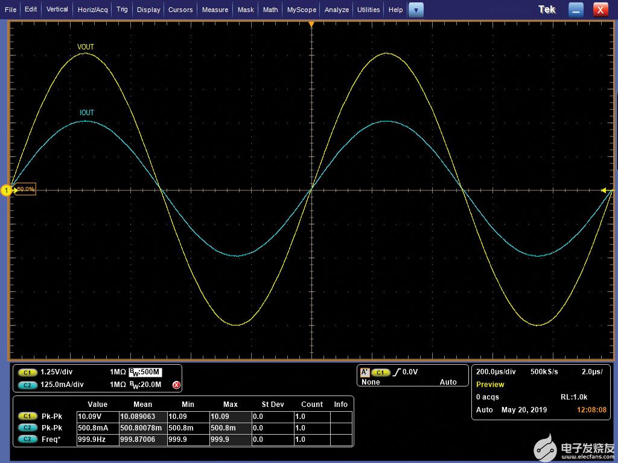Select the C1 Pk-Pk measurement row
Viewport: 618px width, 463px height.
(x=185, y=417)
